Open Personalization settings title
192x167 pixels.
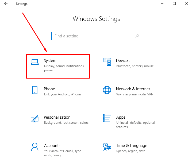(x=57, y=117)
